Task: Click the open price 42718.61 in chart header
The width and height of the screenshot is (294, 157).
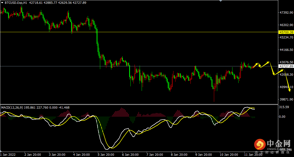Action: tap(36, 3)
